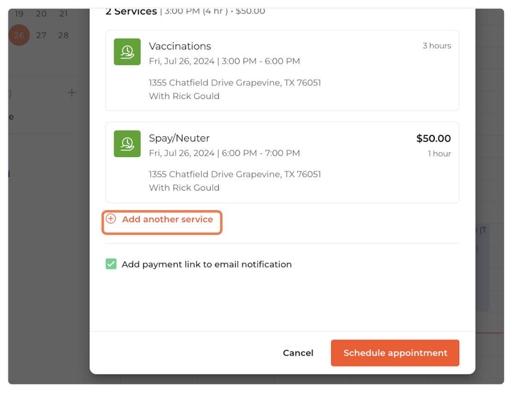Select the highlighted date 26 in the calendar
515x397 pixels.
click(19, 35)
